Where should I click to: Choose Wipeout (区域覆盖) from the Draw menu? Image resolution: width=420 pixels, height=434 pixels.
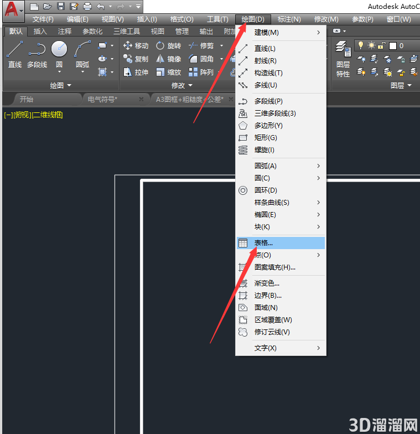coord(281,320)
